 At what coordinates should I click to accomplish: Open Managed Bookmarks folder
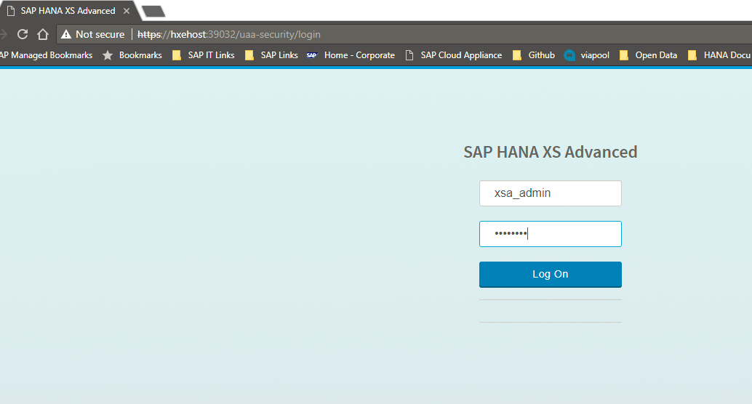[x=46, y=55]
